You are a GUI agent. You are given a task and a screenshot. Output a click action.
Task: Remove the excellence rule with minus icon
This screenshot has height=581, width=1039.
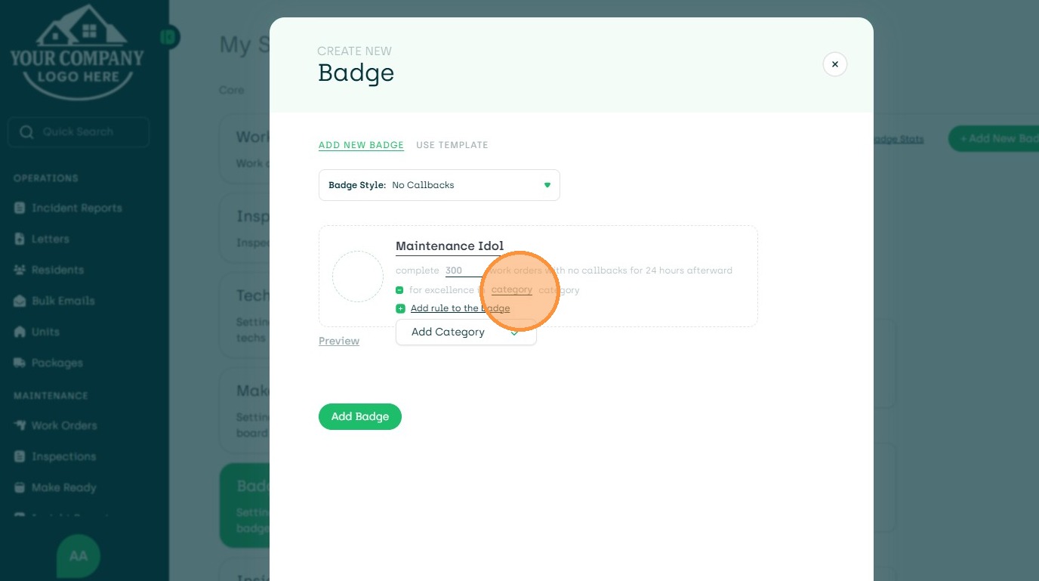point(399,290)
